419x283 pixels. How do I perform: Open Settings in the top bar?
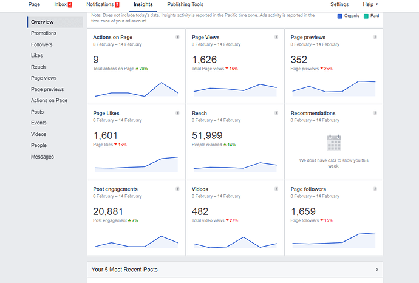coord(339,4)
